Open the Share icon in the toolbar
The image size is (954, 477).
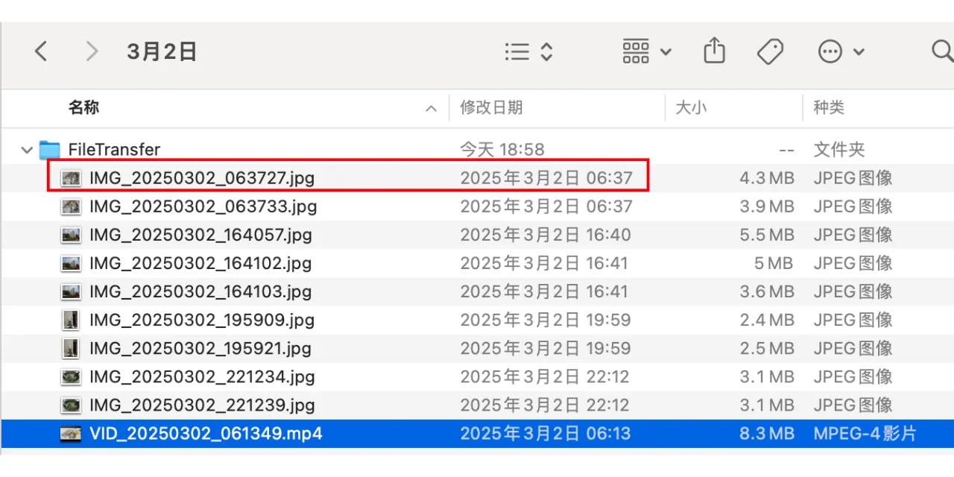coord(714,51)
